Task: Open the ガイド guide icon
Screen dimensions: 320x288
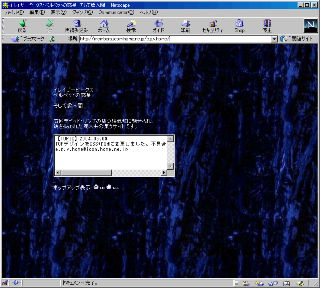Action: 158,26
